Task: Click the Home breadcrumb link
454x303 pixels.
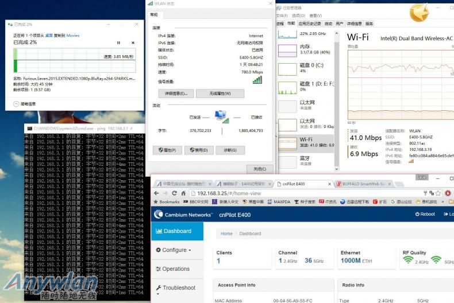Action: 226,234
